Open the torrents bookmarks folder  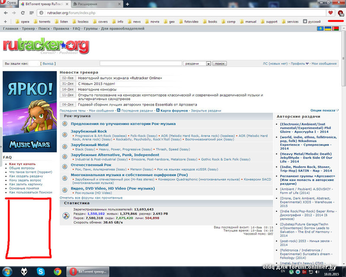pyautogui.click(x=42, y=22)
